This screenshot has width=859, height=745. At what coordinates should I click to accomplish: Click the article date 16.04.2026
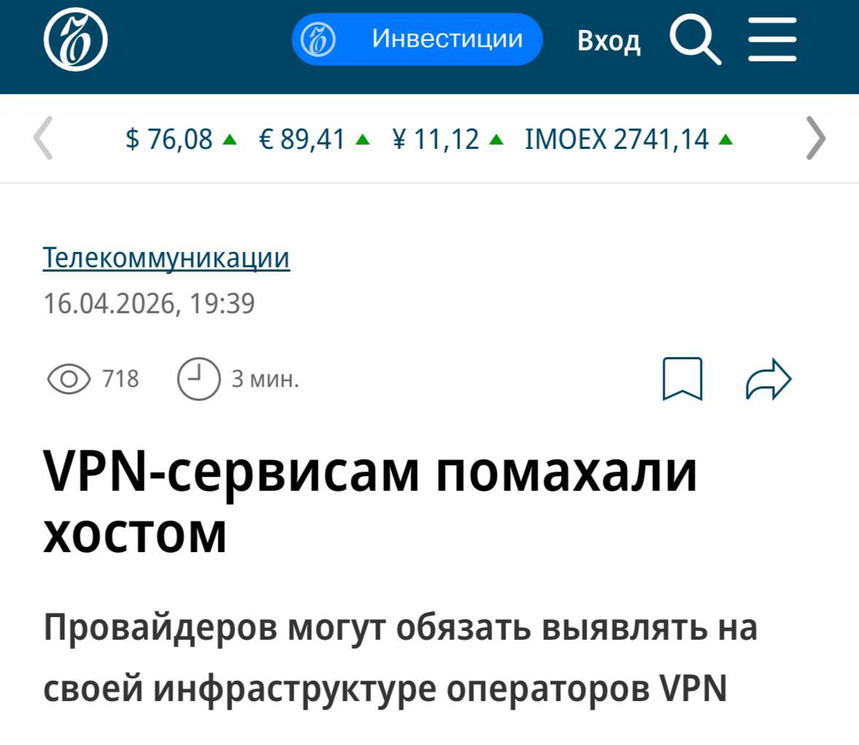tap(111, 304)
